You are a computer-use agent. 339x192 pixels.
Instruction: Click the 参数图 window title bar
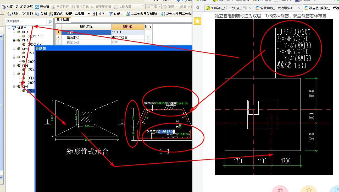[113, 48]
